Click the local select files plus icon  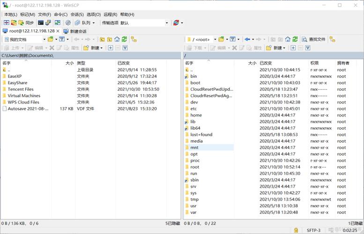111,48
